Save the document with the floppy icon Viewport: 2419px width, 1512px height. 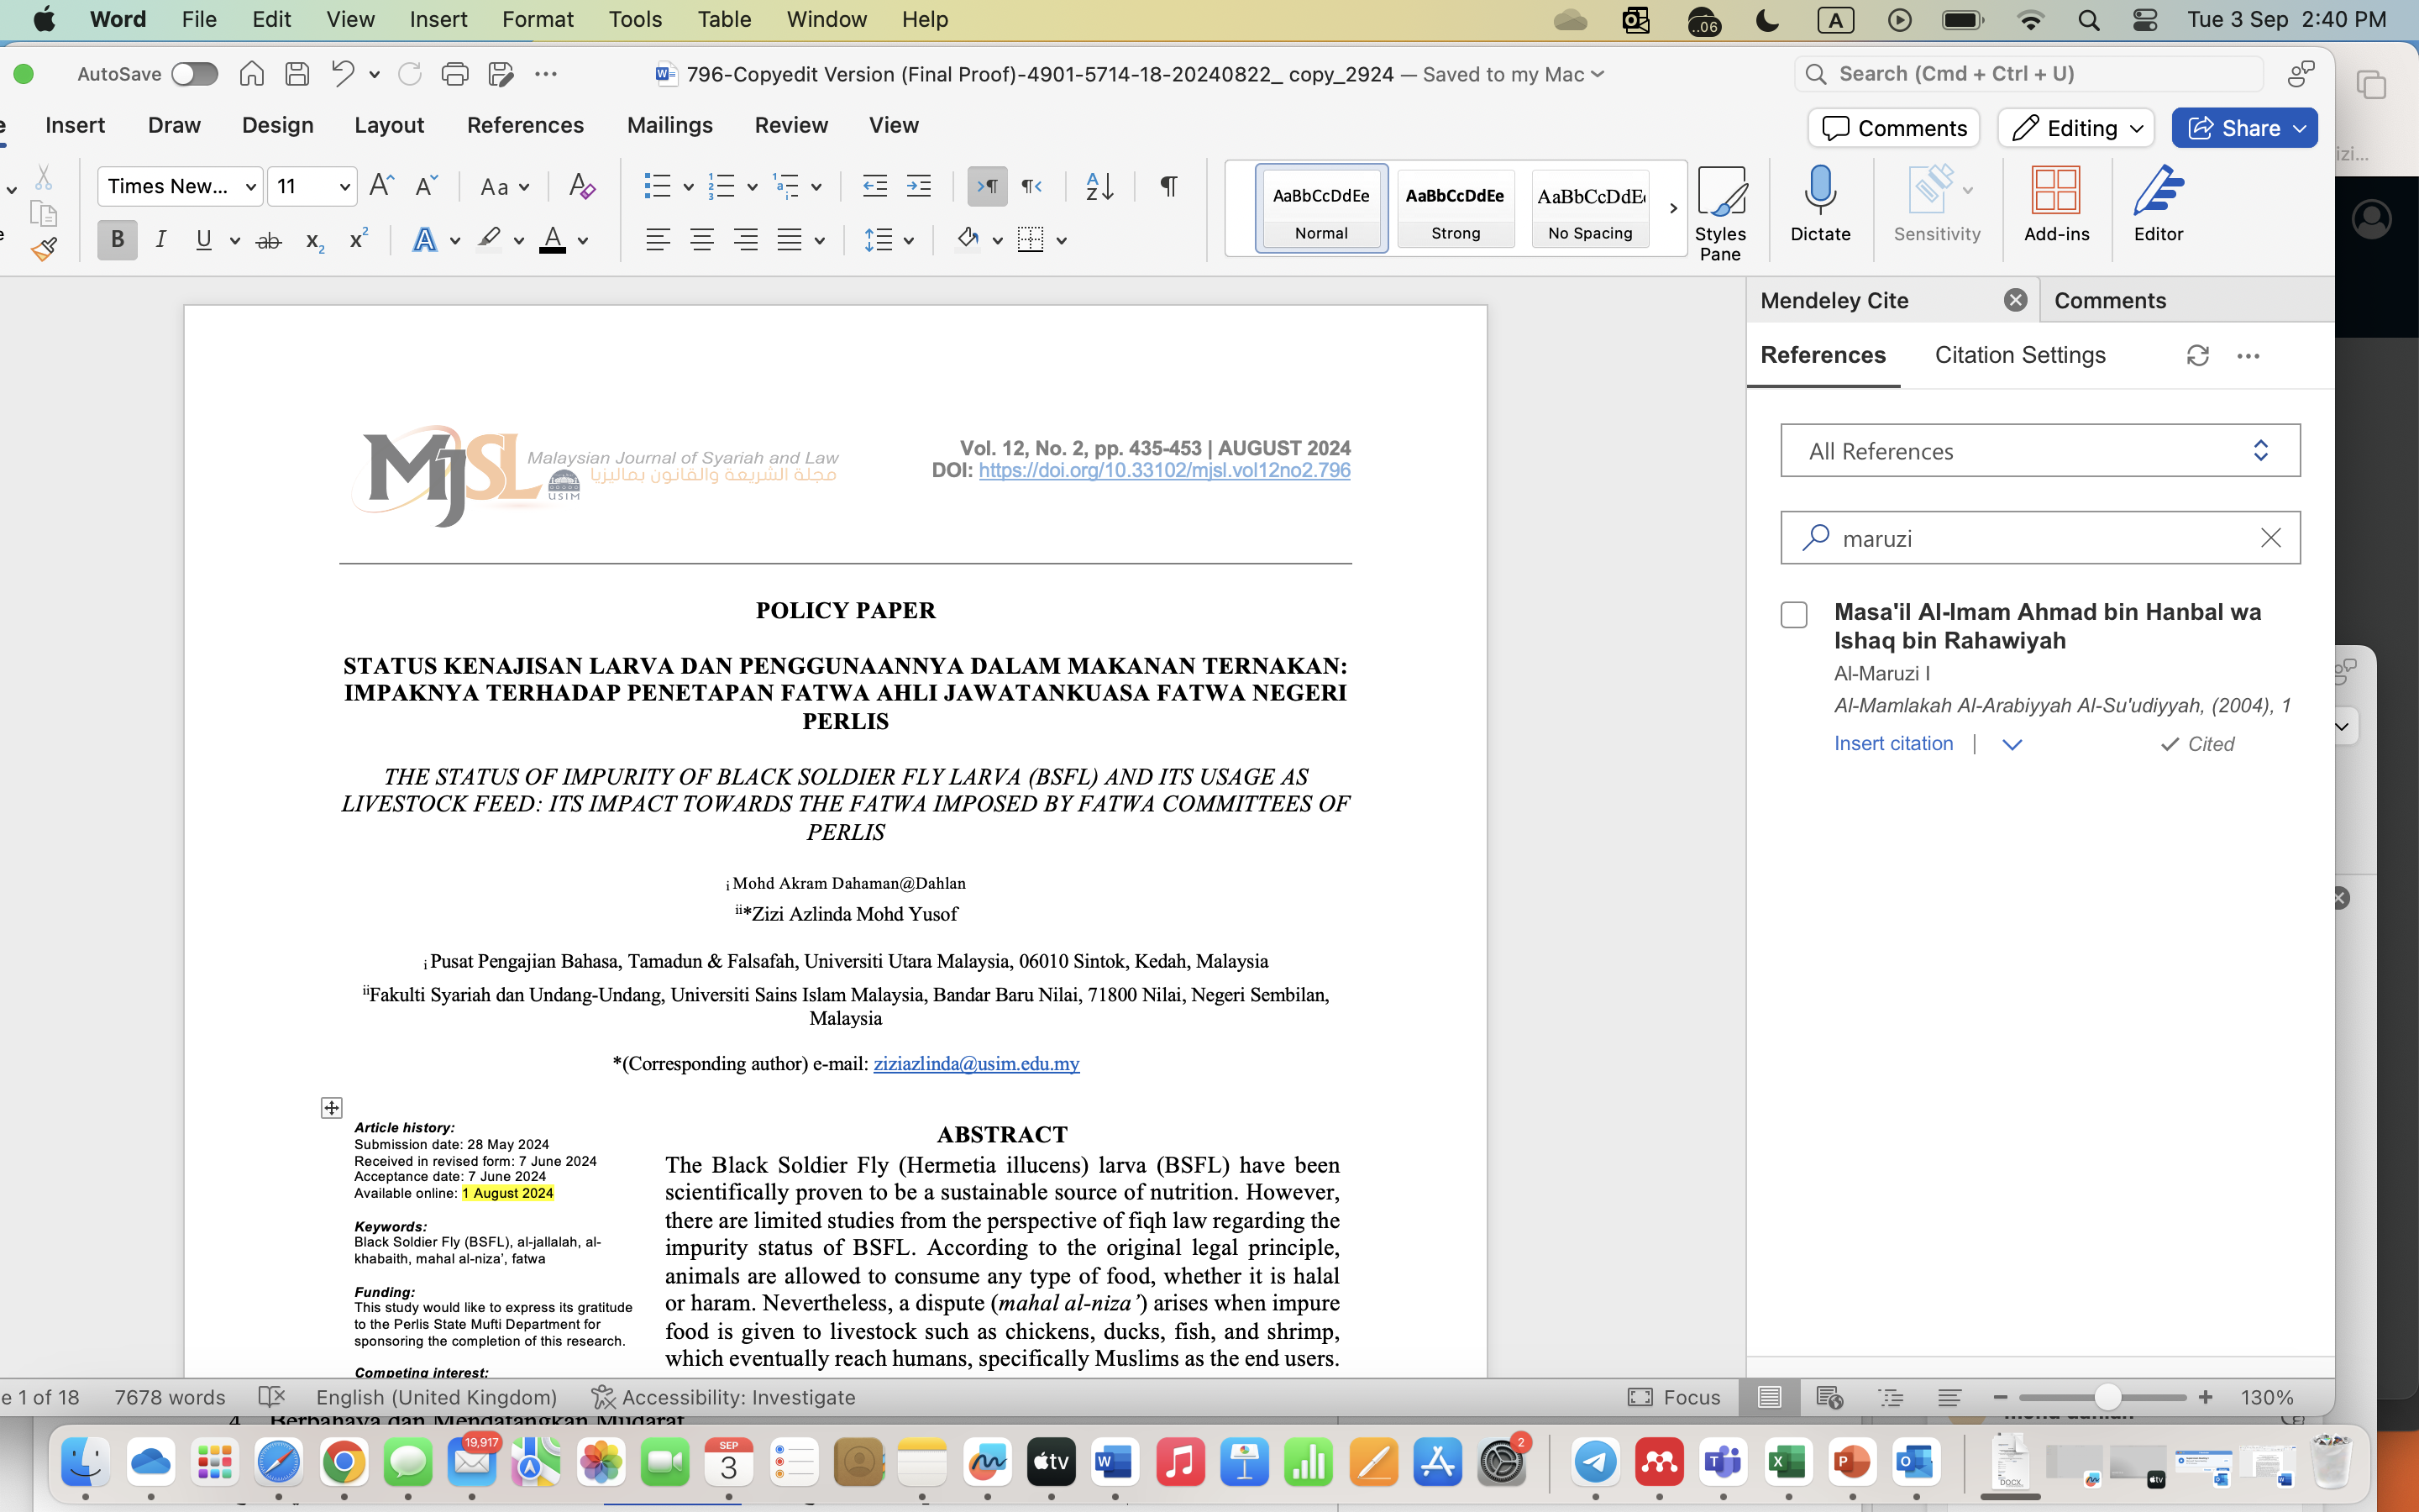click(296, 74)
